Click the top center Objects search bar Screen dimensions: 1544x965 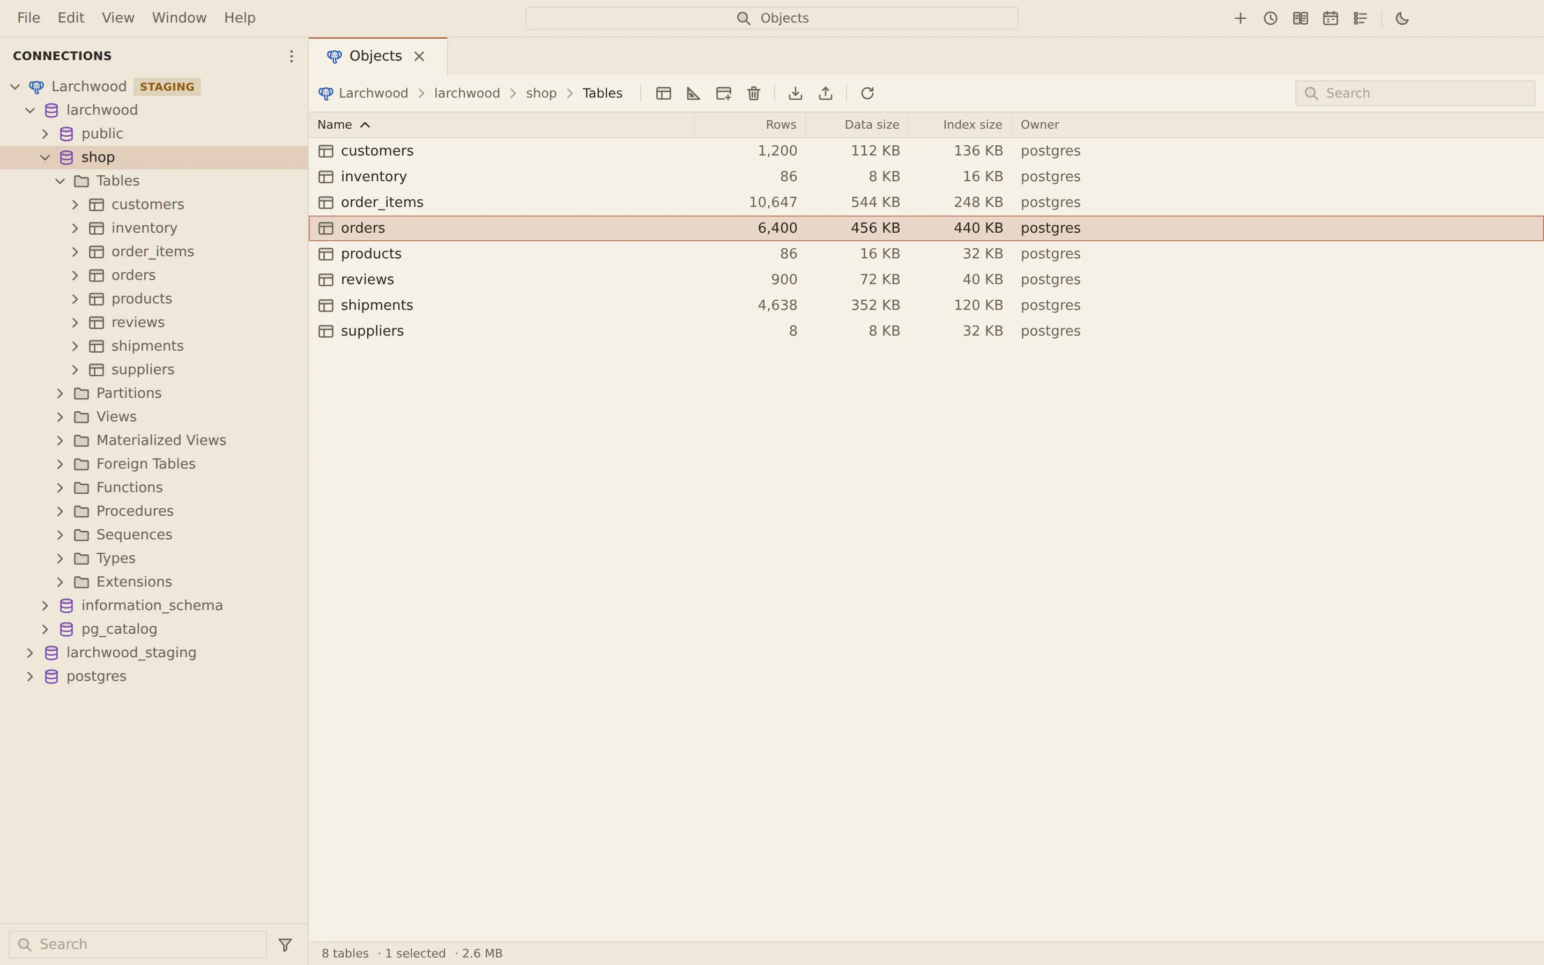pyautogui.click(x=771, y=18)
